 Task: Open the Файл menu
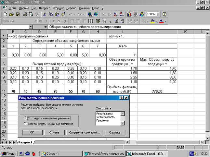[x=12, y=8]
